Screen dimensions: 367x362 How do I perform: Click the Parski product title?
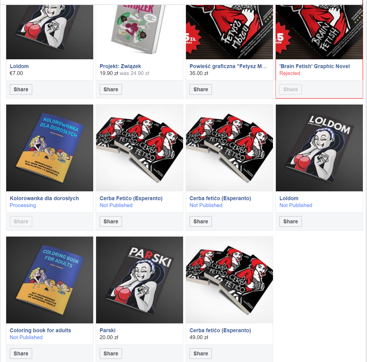click(x=108, y=330)
